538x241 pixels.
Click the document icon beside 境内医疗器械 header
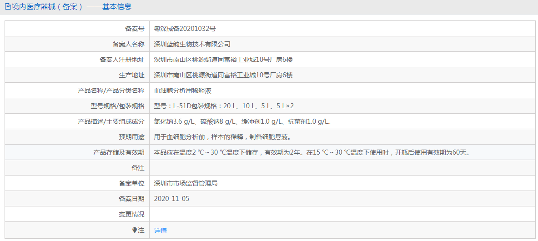8,6
